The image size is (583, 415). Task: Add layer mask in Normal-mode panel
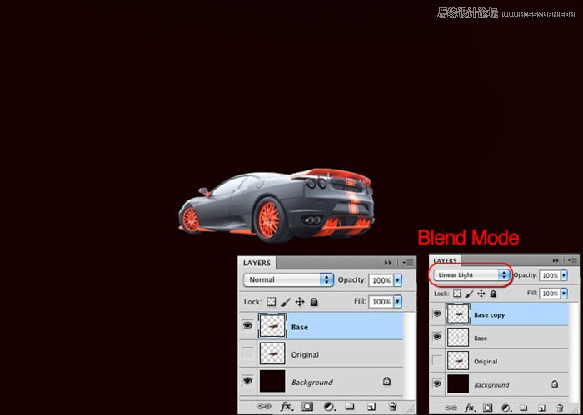tap(306, 407)
